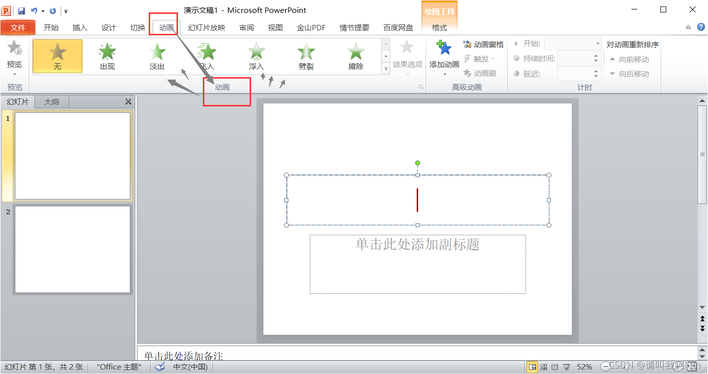Select slide 2 thumbnail
This screenshot has width=708, height=374.
pyautogui.click(x=73, y=249)
